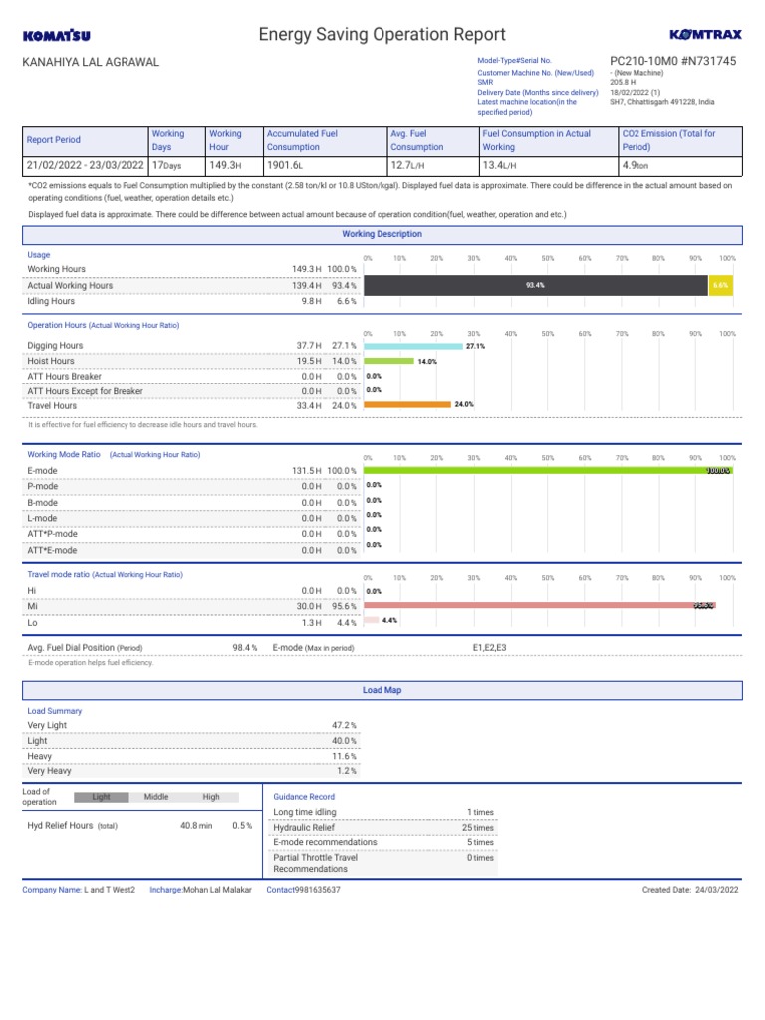Click the Travel Hours 33.4 H value
765x1020 pixels.
309,406
